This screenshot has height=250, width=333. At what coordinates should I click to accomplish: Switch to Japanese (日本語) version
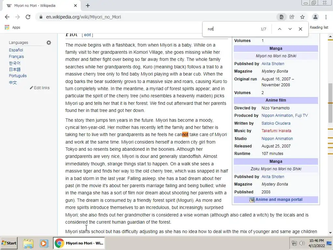coord(15,70)
